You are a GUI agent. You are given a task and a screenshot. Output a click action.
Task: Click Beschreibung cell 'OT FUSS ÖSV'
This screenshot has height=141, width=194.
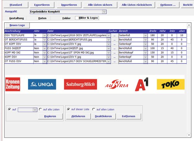19,61
